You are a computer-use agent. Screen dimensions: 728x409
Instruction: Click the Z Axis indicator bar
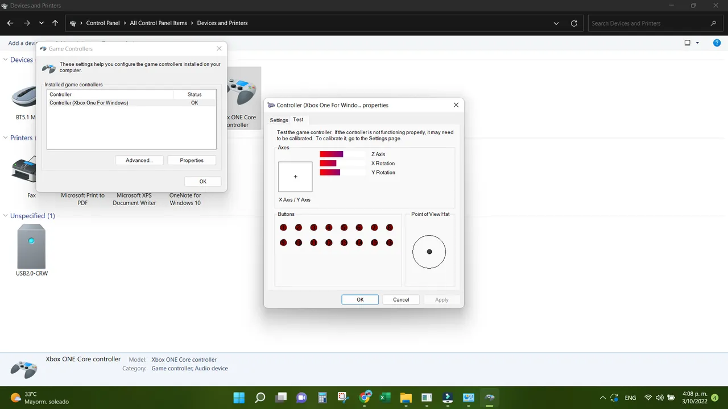click(342, 154)
